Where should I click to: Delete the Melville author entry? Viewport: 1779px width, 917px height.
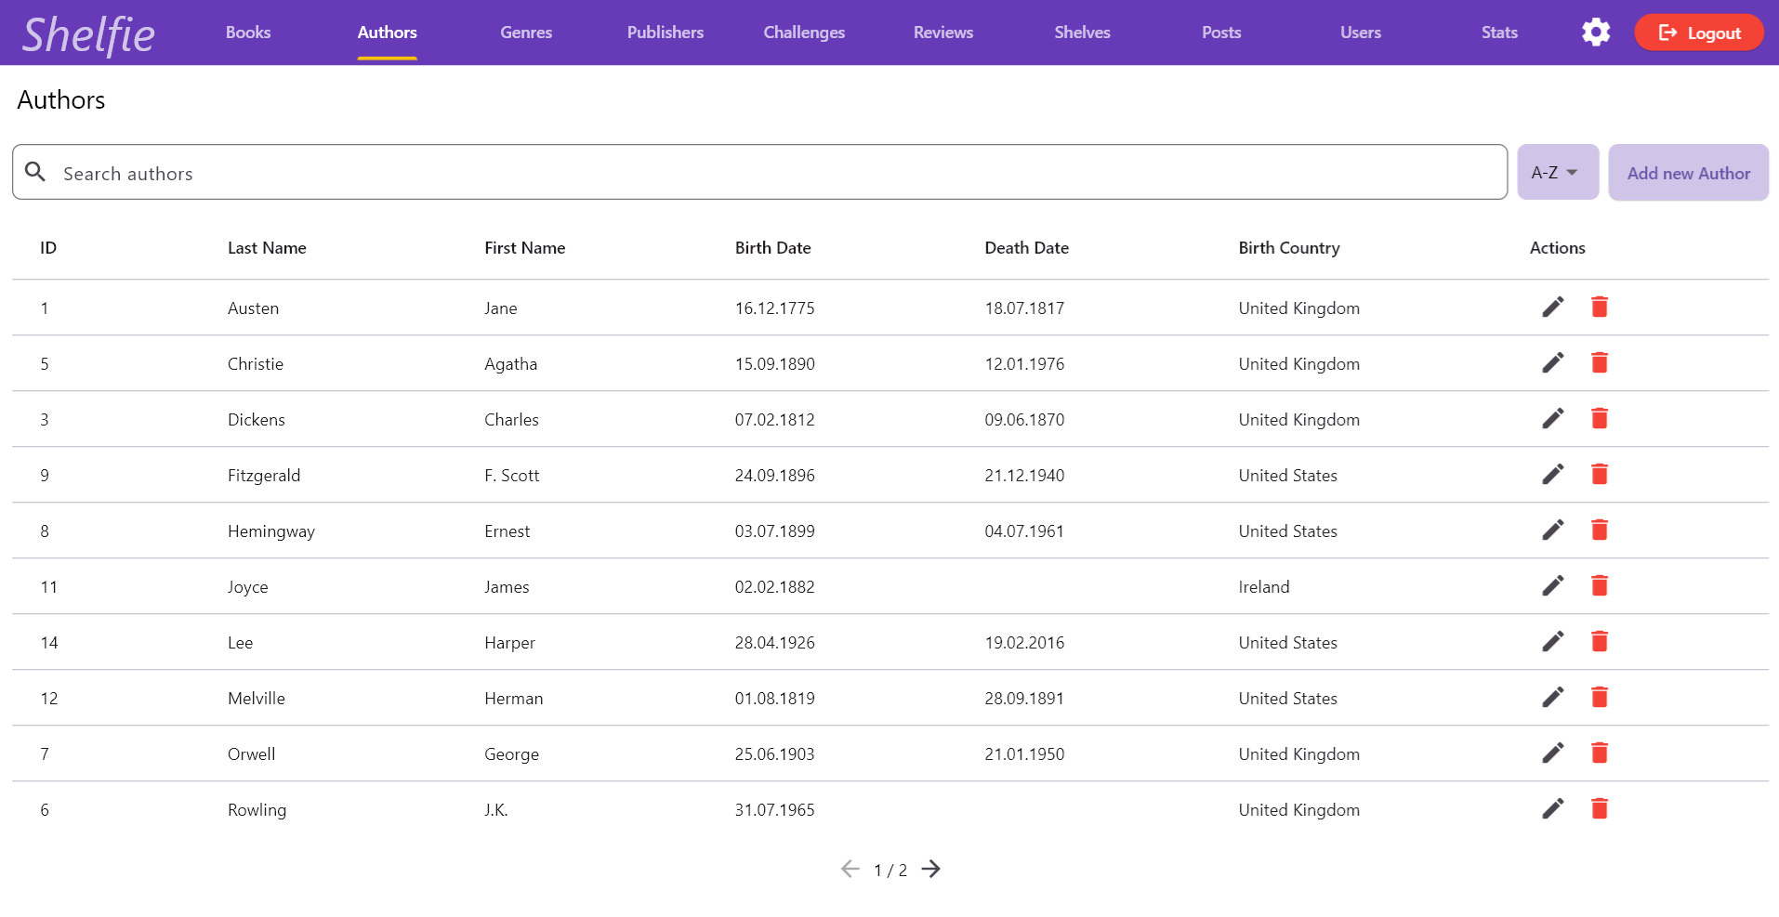point(1600,697)
